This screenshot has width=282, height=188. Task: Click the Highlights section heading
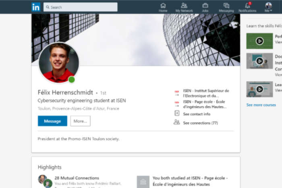(x=50, y=167)
